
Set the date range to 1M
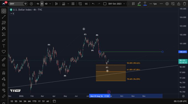click(x=20, y=101)
